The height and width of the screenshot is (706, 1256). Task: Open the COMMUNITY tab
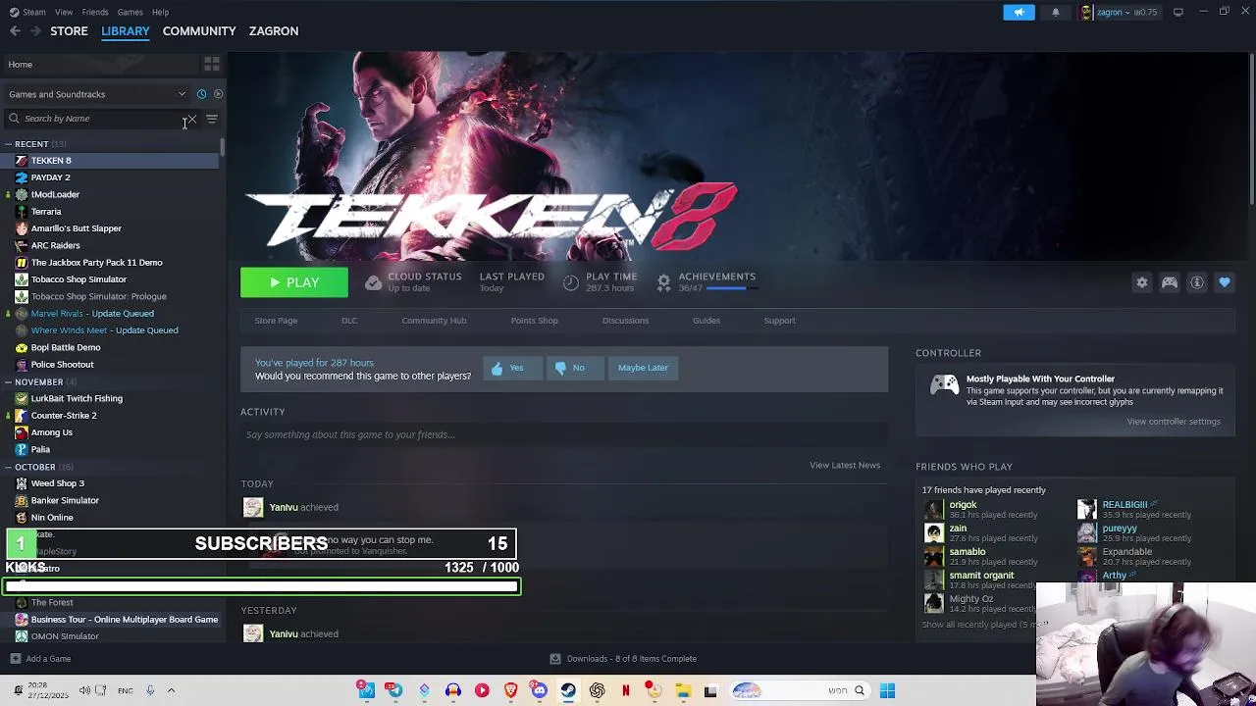pyautogui.click(x=199, y=31)
